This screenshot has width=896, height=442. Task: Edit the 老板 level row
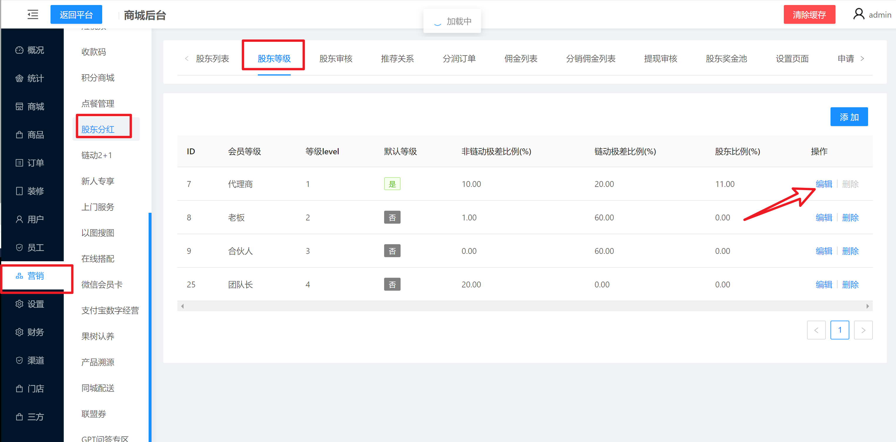pyautogui.click(x=824, y=217)
